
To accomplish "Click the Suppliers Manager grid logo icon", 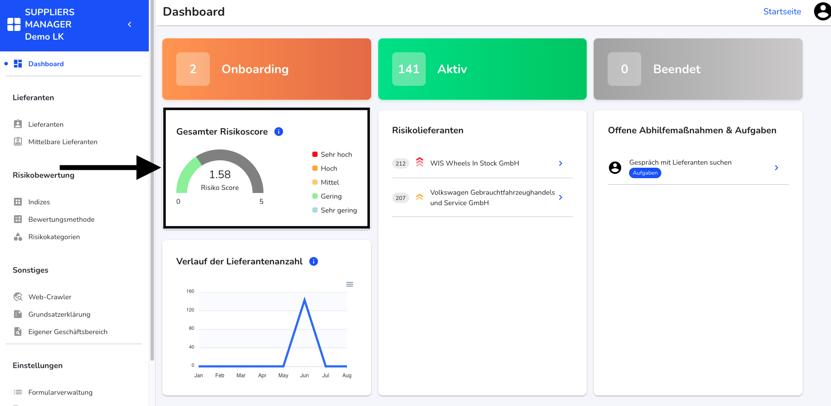I will 14,24.
